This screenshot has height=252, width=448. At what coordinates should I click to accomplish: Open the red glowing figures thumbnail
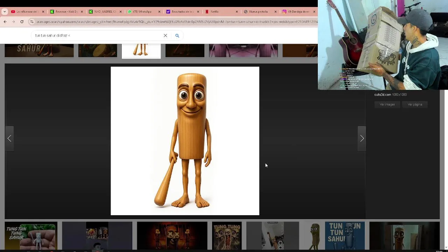(172, 236)
